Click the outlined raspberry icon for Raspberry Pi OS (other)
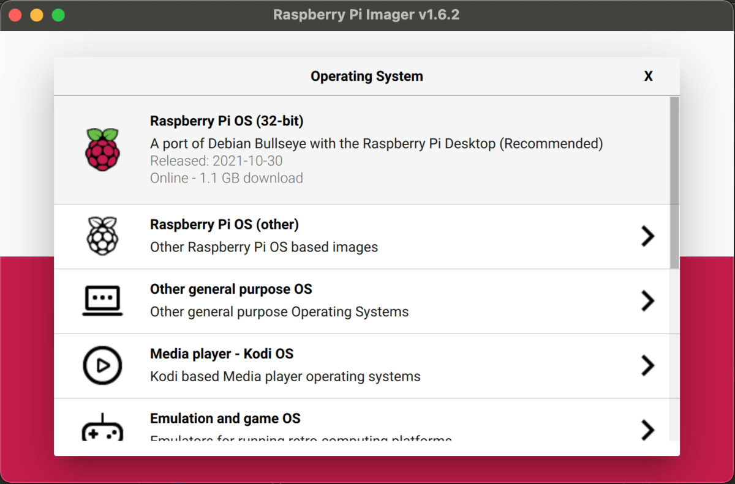This screenshot has height=484, width=735. pos(102,236)
